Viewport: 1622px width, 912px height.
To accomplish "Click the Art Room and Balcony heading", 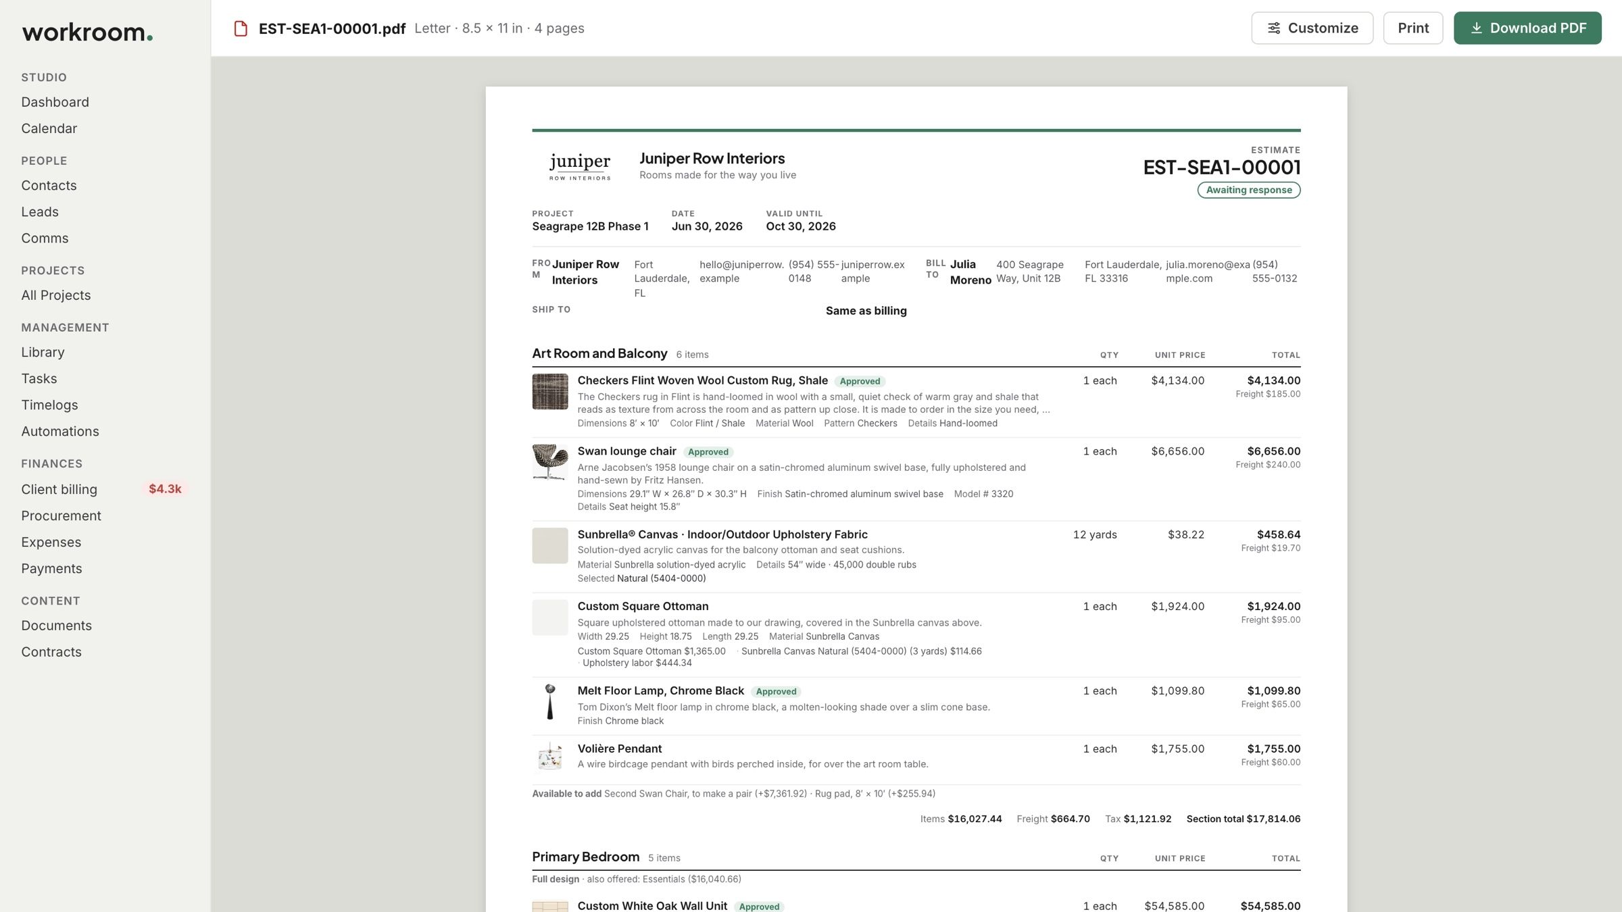I will [x=599, y=353].
